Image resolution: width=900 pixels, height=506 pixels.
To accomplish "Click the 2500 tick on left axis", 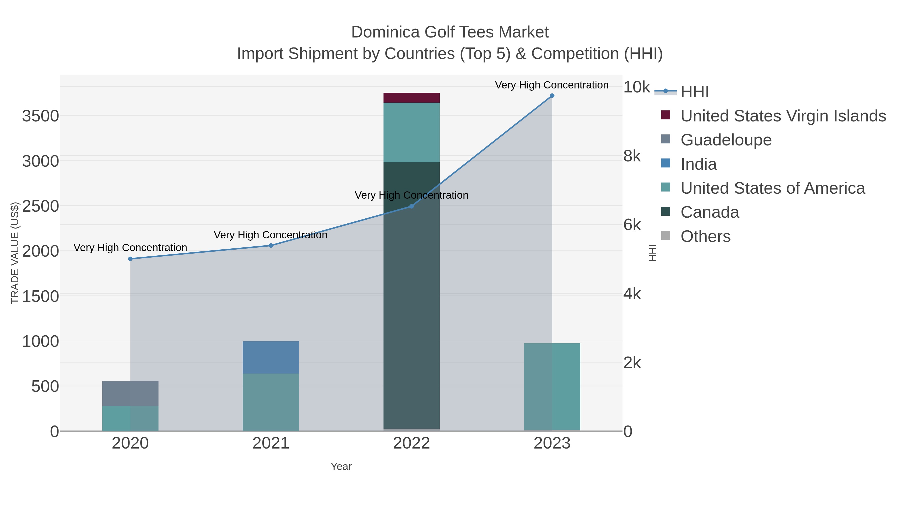I will point(40,206).
